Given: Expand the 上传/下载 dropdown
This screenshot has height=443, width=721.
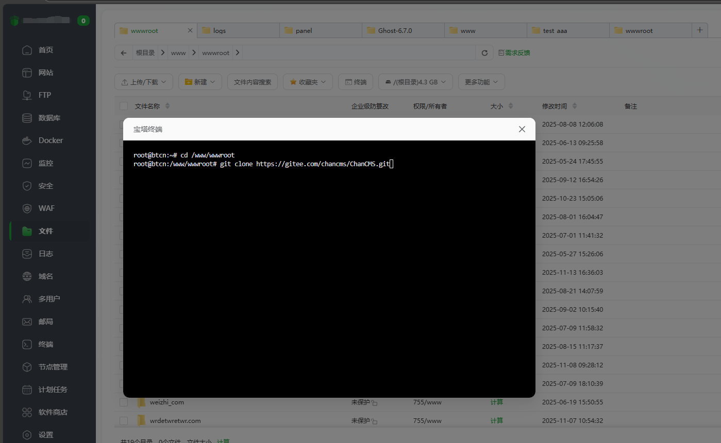Looking at the screenshot, I should pyautogui.click(x=144, y=82).
